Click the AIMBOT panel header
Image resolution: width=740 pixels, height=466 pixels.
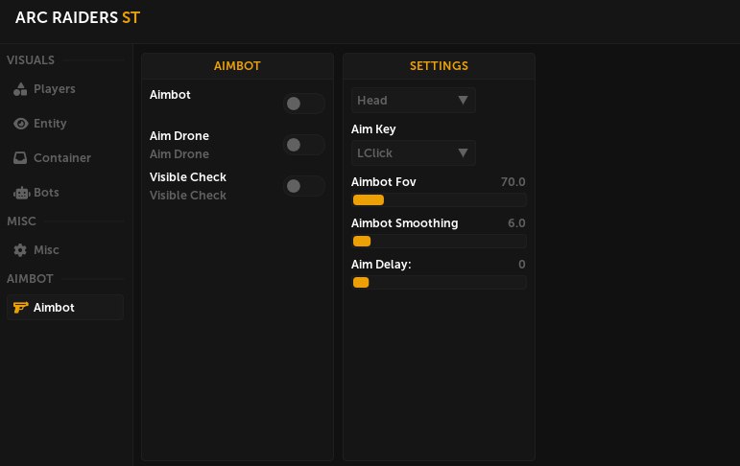237,66
